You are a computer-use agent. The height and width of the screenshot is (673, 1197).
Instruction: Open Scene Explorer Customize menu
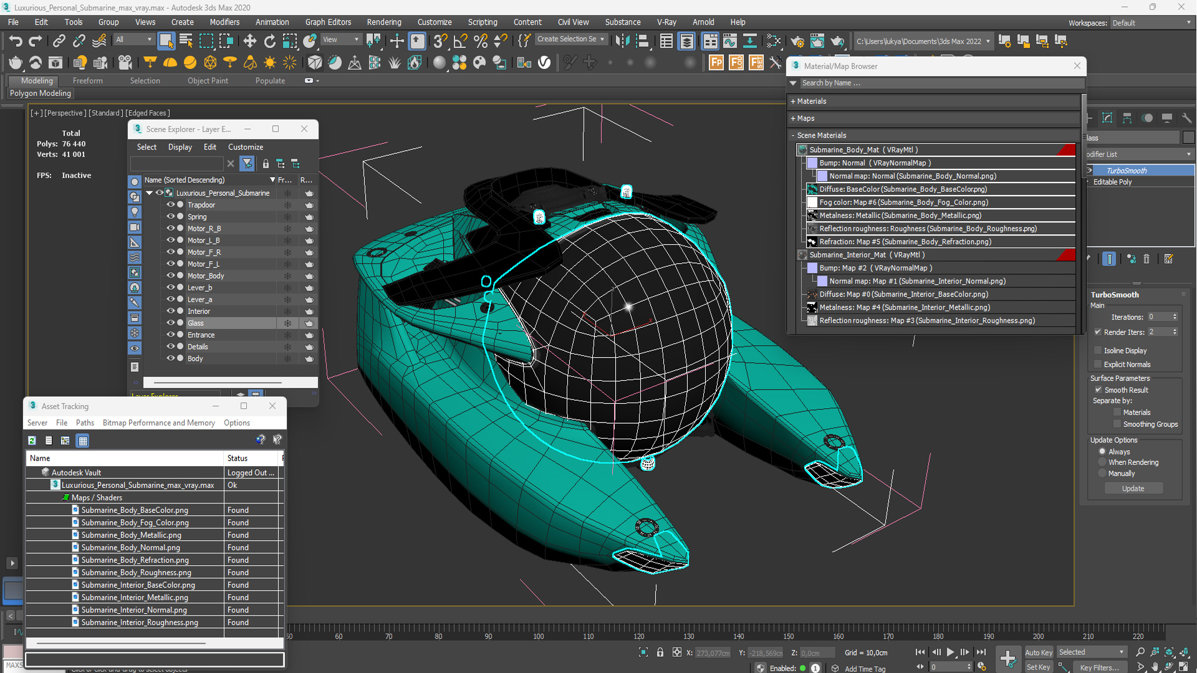[245, 147]
